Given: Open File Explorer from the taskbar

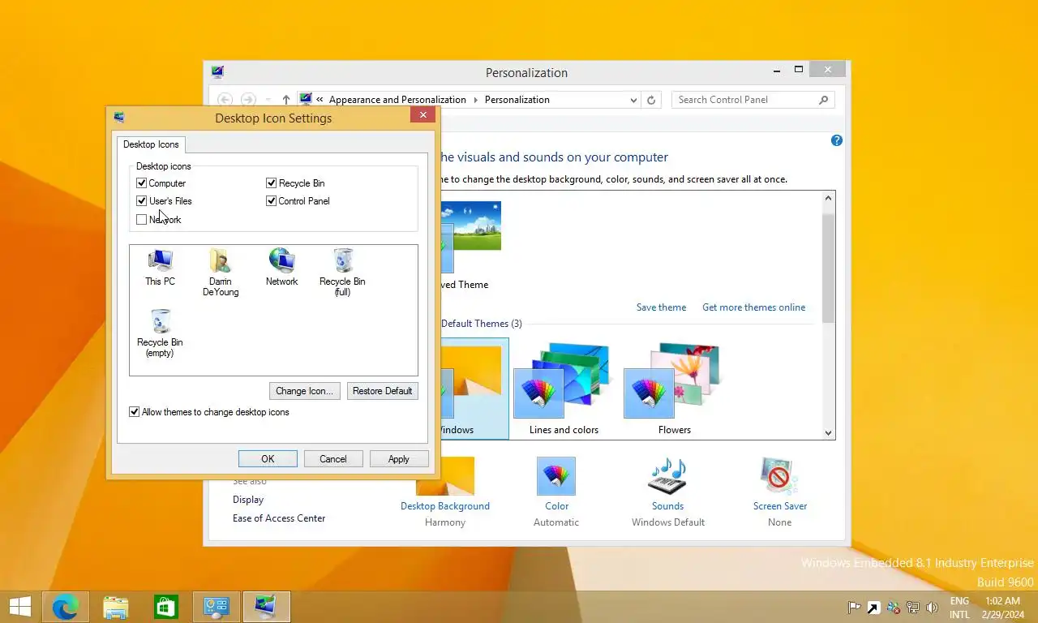Looking at the screenshot, I should [116, 607].
